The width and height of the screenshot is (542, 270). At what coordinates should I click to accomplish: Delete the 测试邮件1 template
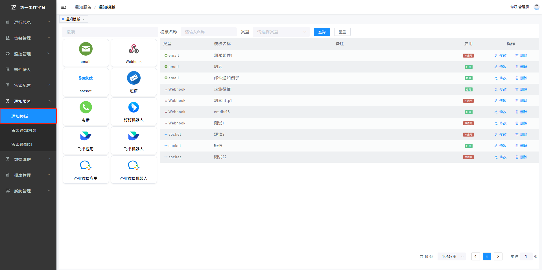click(521, 56)
